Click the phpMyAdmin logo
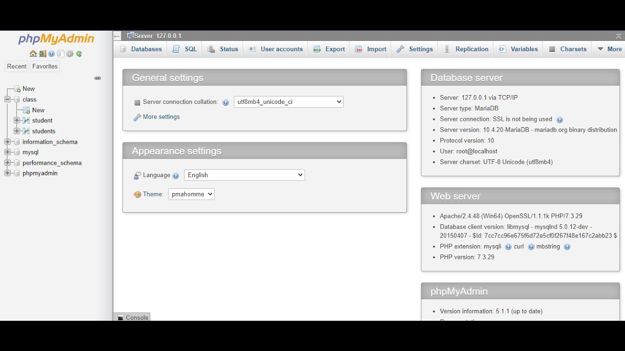This screenshot has width=625, height=351. [56, 39]
